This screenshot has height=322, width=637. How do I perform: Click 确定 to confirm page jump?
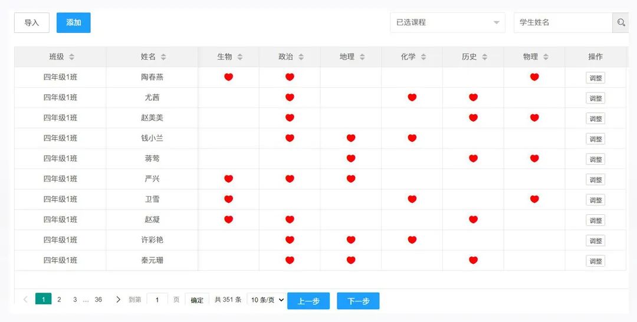(x=197, y=300)
